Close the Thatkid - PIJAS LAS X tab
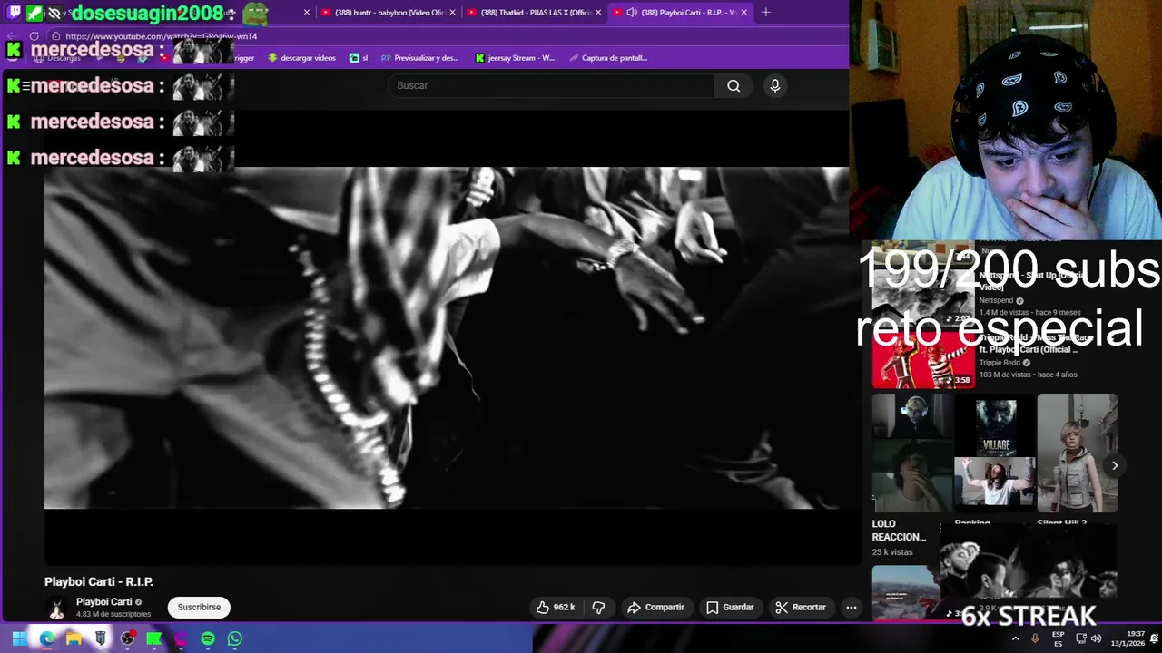Image resolution: width=1162 pixels, height=653 pixels. (x=598, y=12)
